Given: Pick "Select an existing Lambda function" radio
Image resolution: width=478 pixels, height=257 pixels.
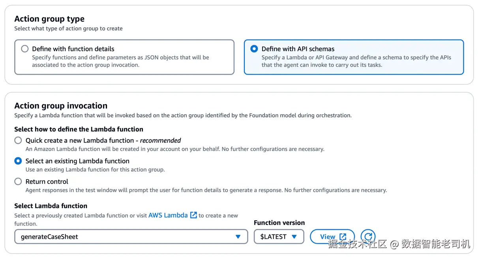Looking at the screenshot, I should tap(18, 161).
